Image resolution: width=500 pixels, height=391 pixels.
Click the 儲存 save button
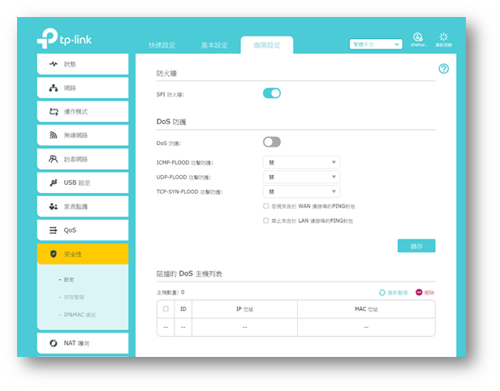pyautogui.click(x=416, y=246)
